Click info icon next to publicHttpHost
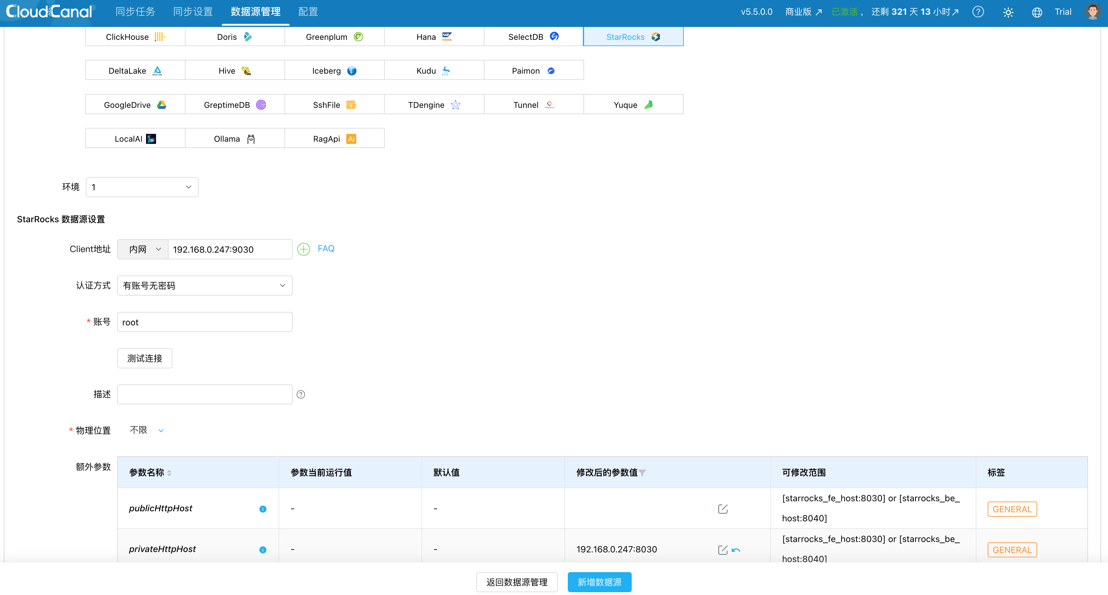This screenshot has height=595, width=1108. [263, 509]
